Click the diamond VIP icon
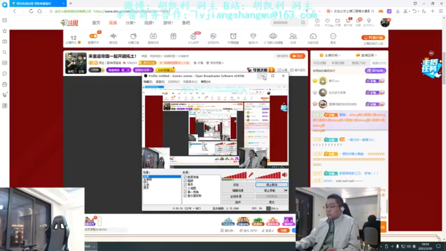 point(253,36)
